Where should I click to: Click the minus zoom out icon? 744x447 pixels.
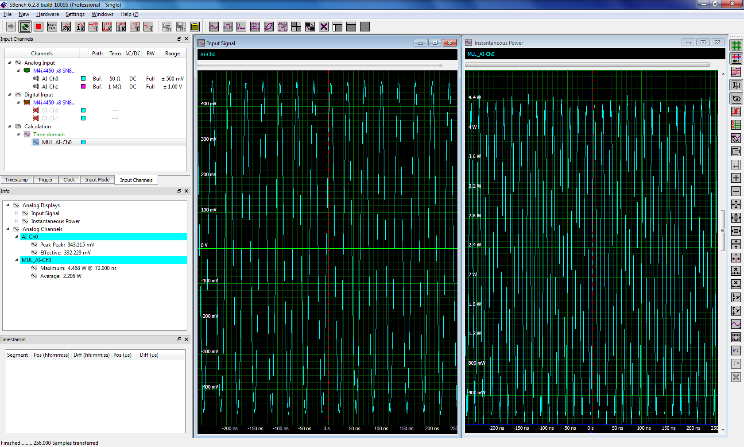pos(736,191)
